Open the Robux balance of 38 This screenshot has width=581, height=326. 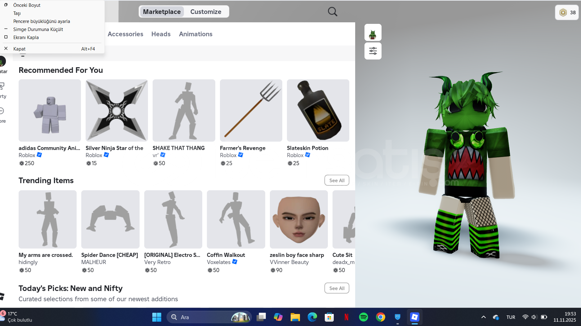click(x=567, y=13)
